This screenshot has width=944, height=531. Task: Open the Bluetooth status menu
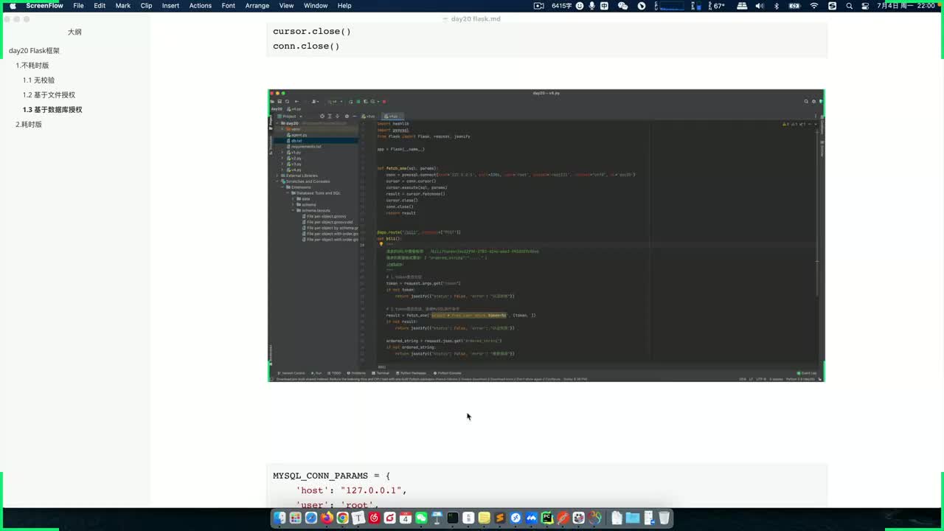click(x=777, y=5)
